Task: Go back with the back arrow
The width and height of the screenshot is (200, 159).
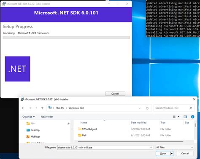Action: (23, 108)
